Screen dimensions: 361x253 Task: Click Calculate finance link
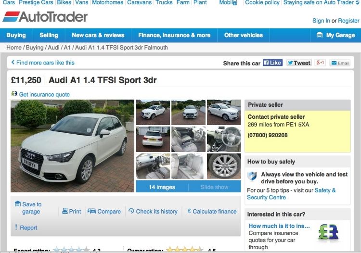[215, 211]
